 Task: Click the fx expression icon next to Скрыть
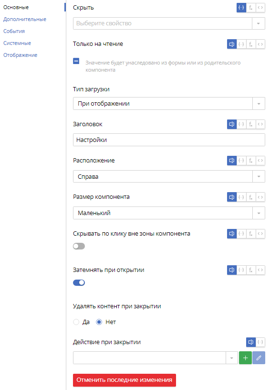[250, 8]
